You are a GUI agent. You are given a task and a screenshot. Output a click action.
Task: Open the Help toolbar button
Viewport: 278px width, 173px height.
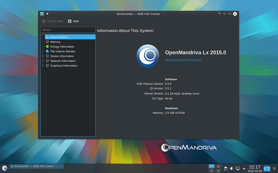coord(73,21)
